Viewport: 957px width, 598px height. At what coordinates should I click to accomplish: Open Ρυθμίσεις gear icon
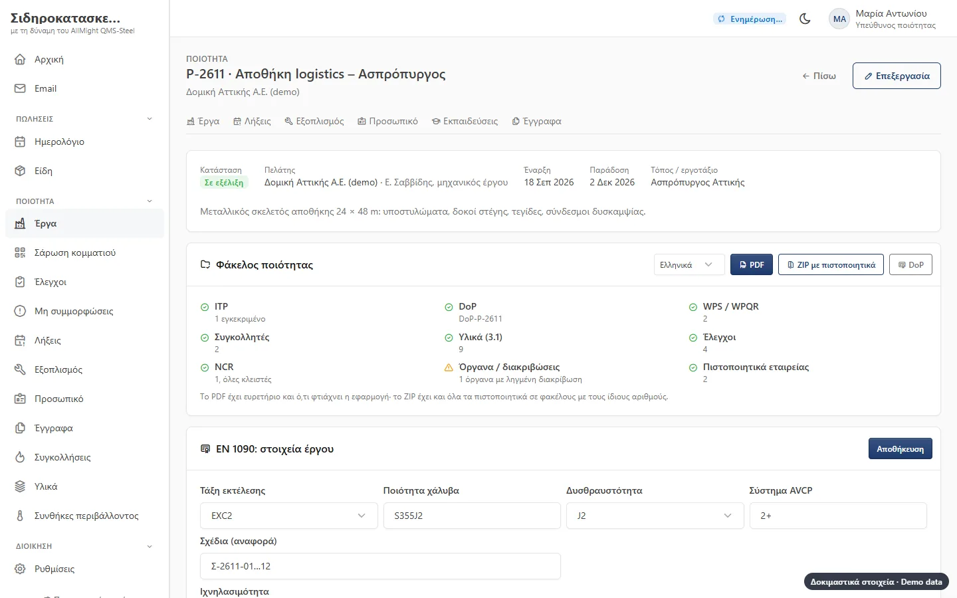click(20, 569)
